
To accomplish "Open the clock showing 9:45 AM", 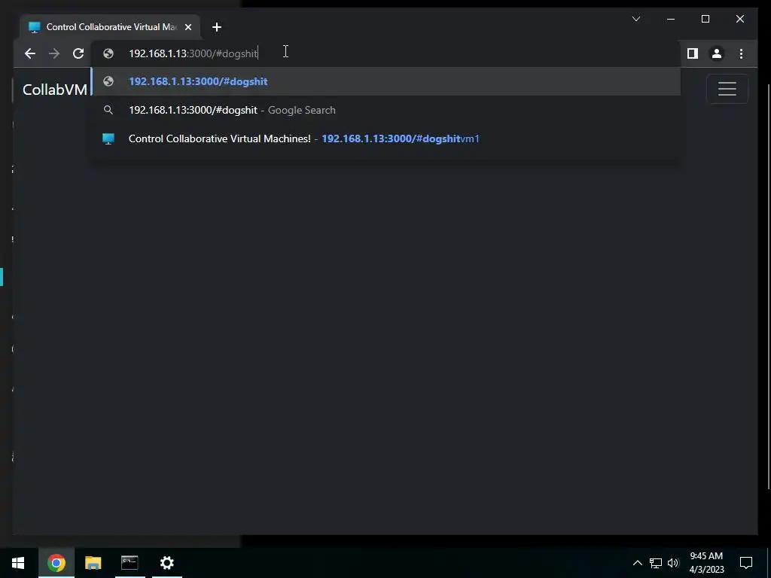I will tap(706, 563).
